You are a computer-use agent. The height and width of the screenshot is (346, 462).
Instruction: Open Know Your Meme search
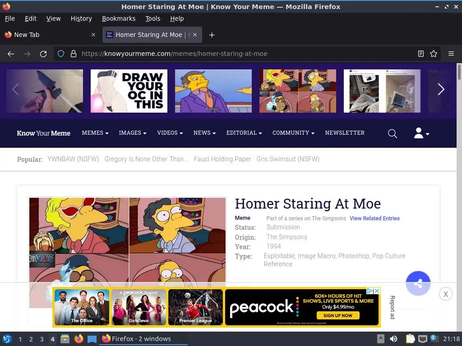392,133
